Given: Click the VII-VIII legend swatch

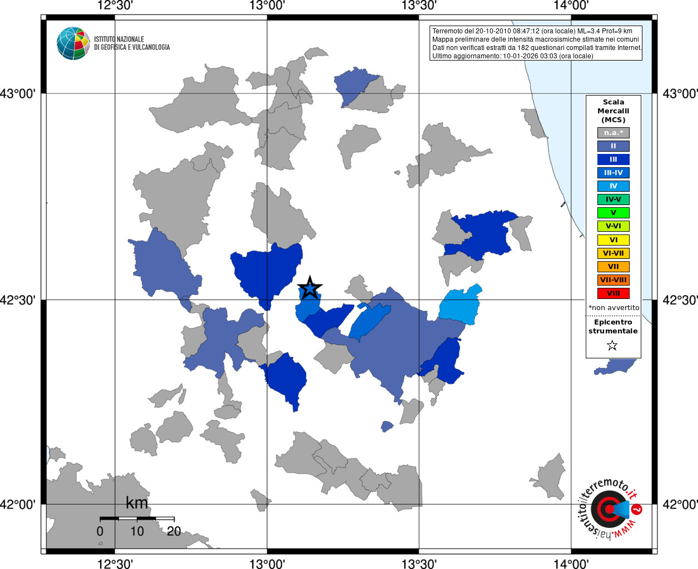Looking at the screenshot, I should tap(614, 280).
